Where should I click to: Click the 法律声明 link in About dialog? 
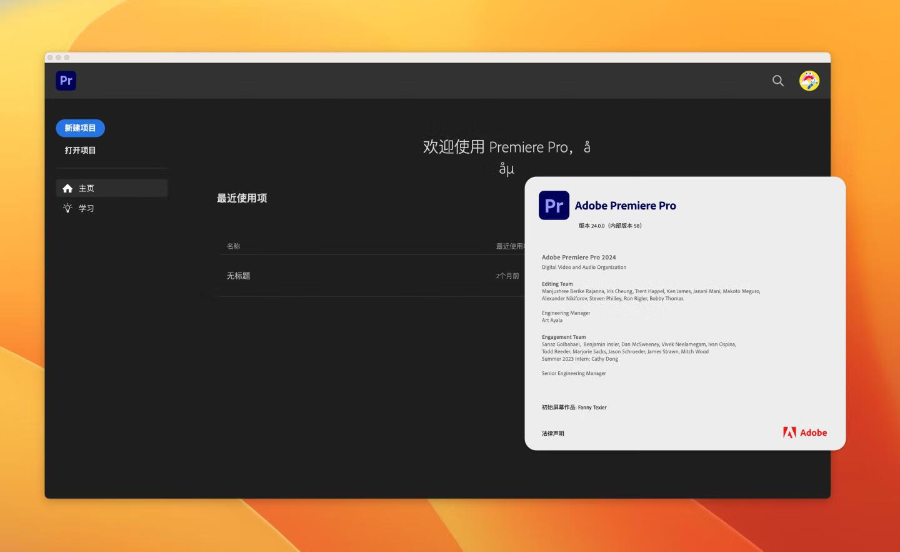pyautogui.click(x=552, y=433)
